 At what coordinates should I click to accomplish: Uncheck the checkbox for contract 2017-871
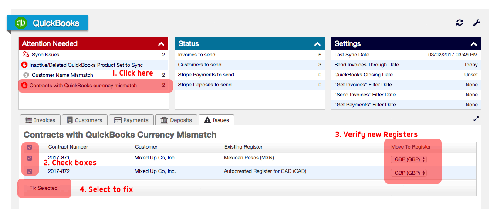click(30, 158)
